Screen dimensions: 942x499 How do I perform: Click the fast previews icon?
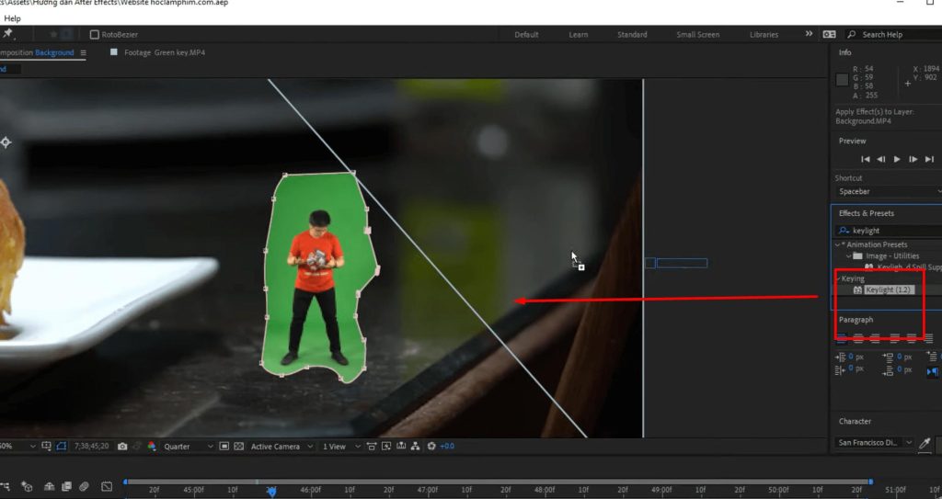tap(386, 446)
